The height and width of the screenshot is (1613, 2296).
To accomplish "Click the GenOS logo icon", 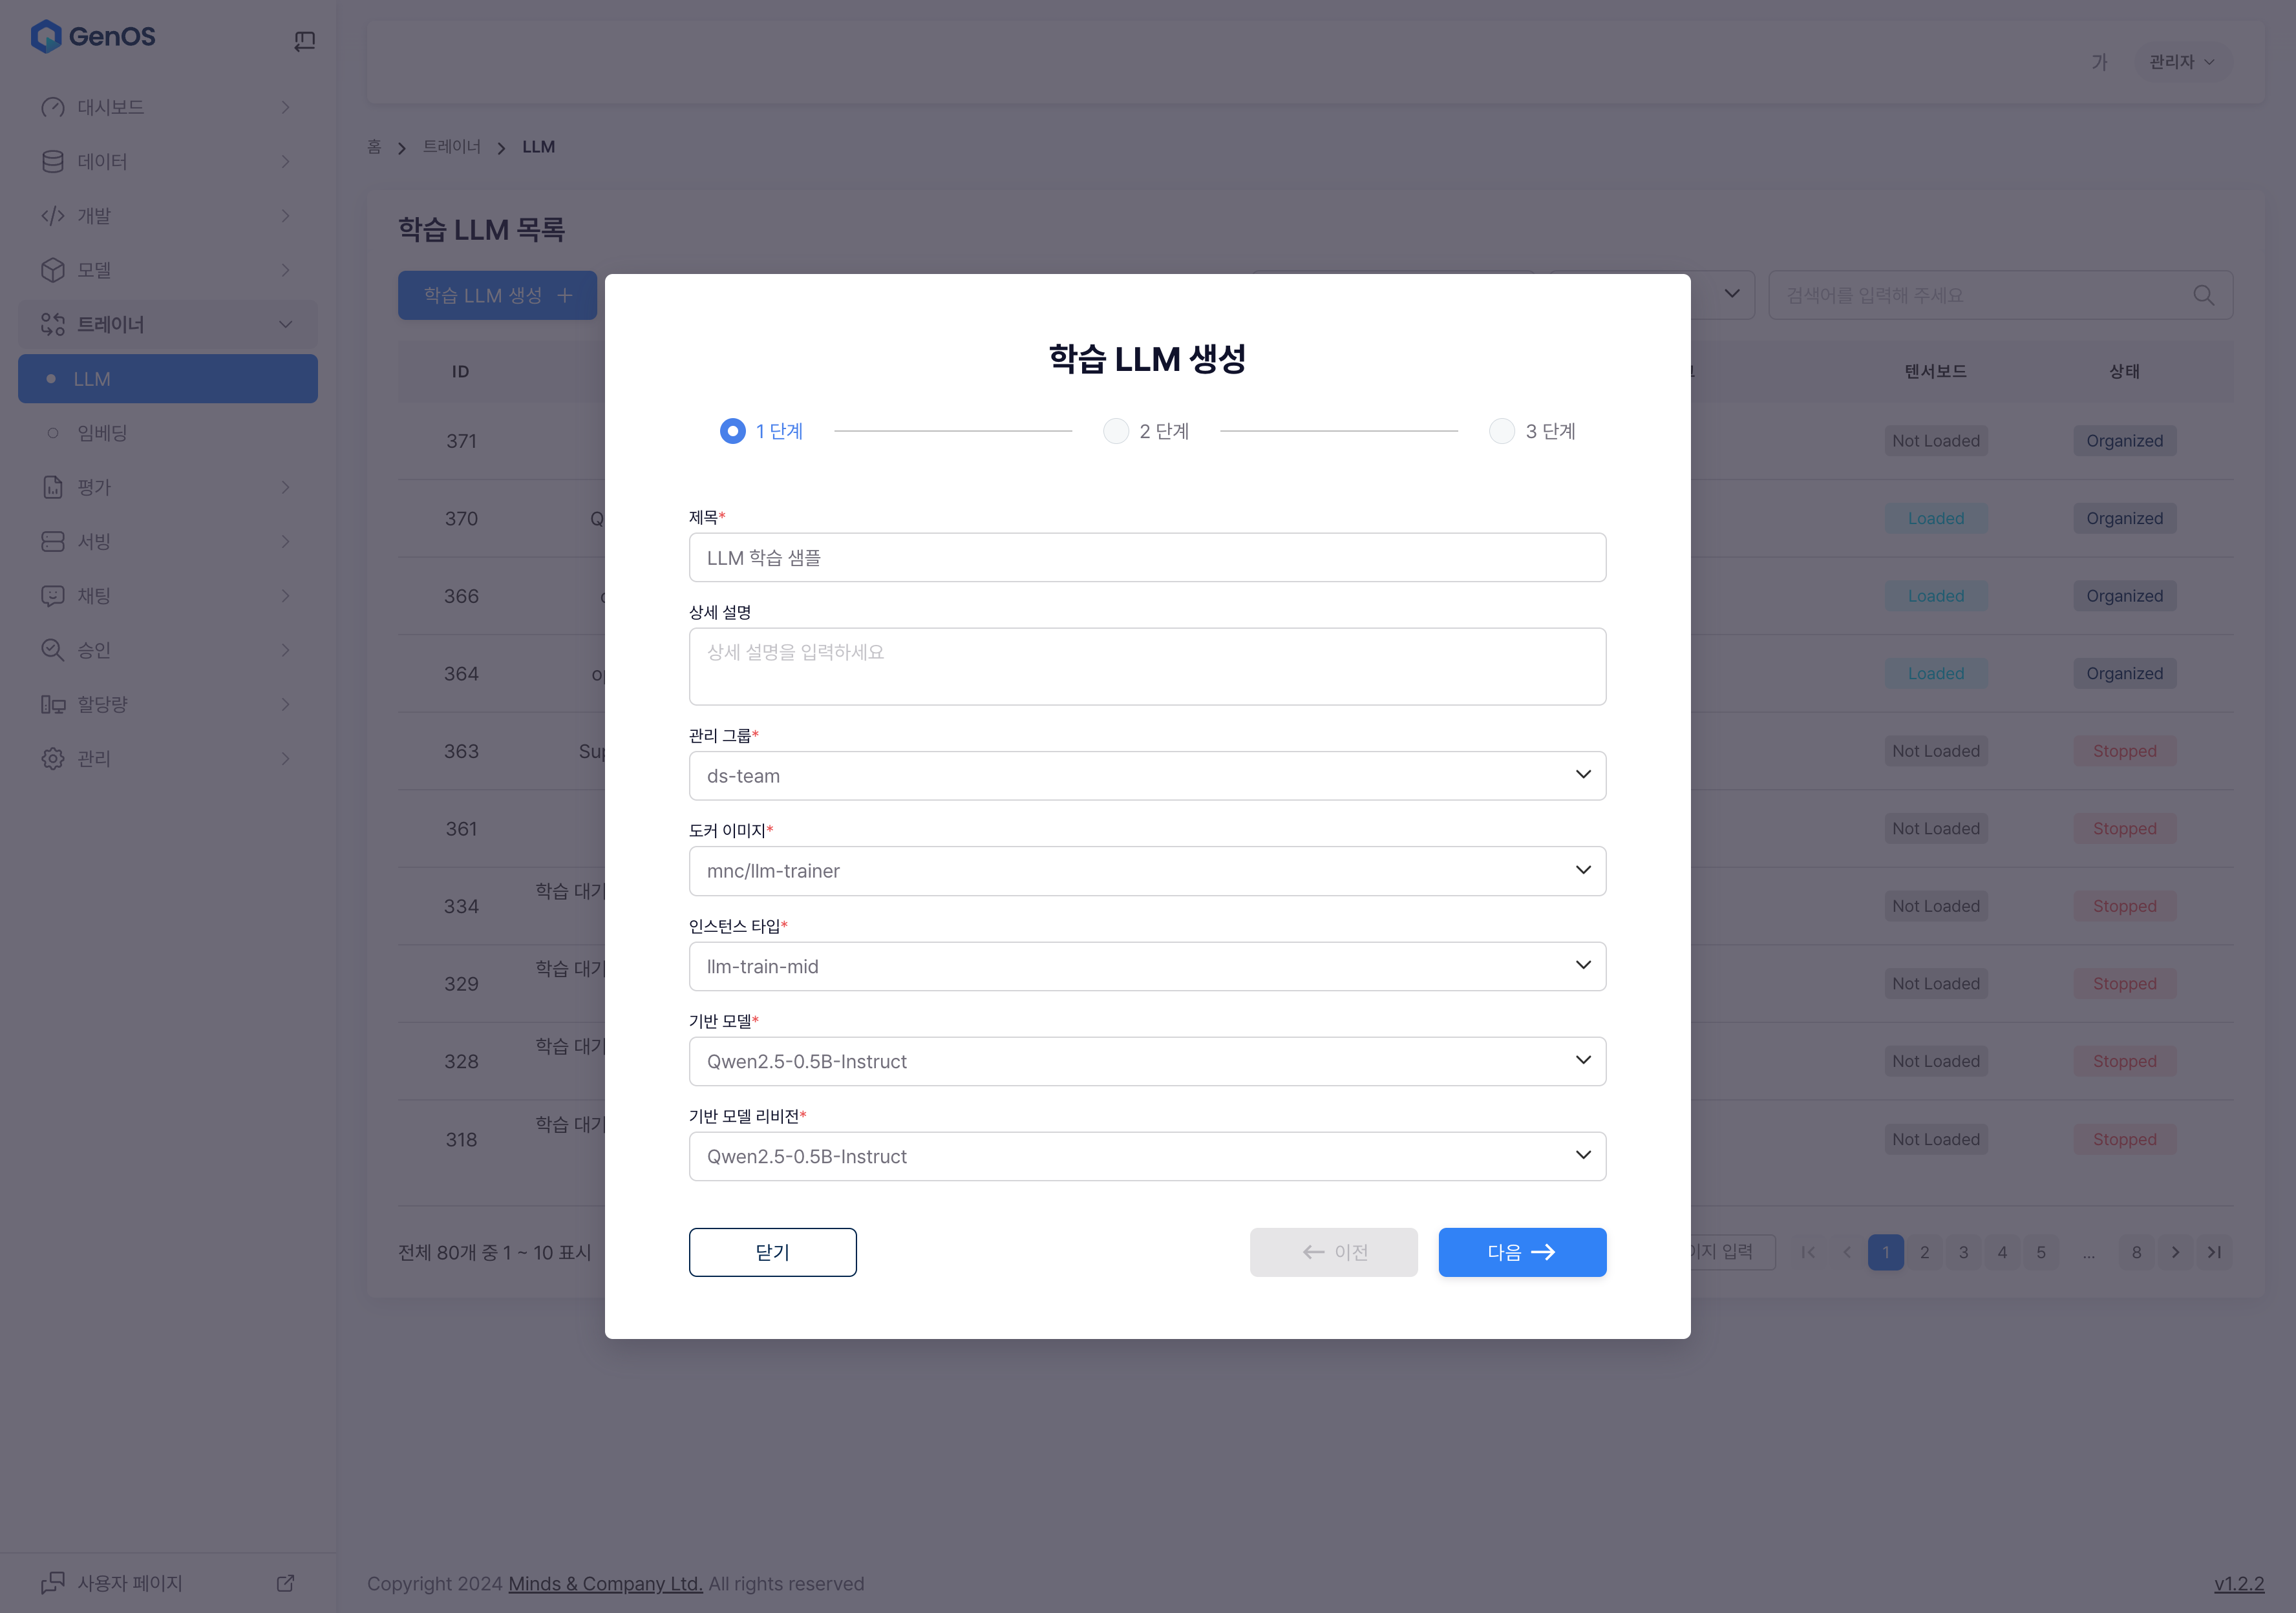I will click(x=46, y=37).
